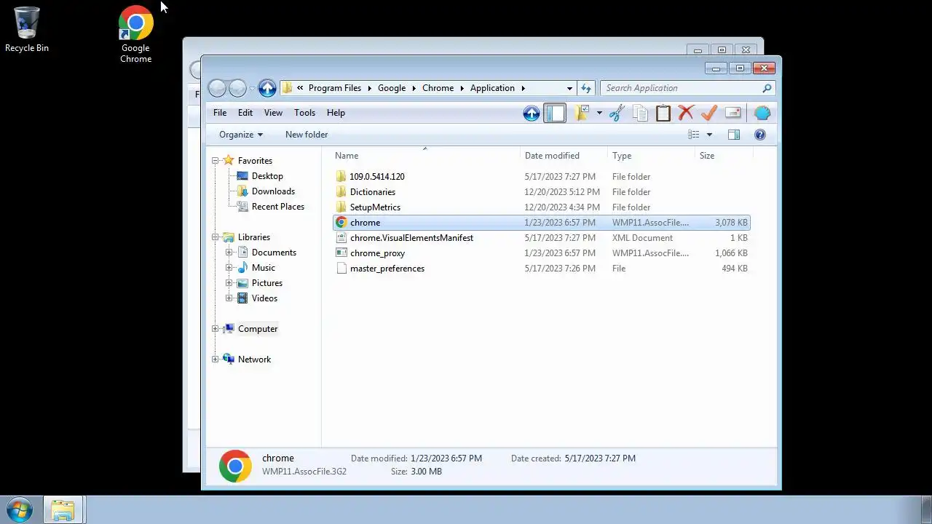The image size is (932, 524).
Task: Open the Organize dropdown
Action: [241, 135]
